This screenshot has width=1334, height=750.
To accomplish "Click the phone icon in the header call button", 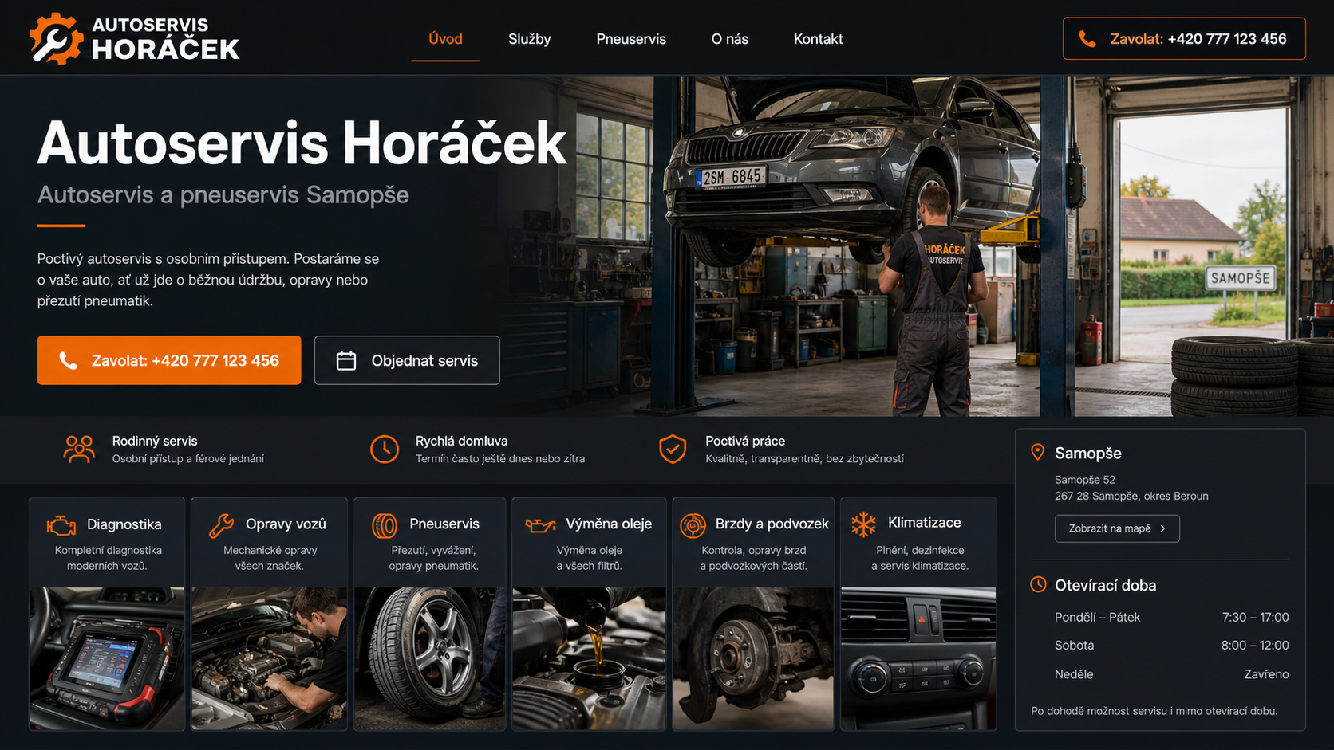I will 1087,39.
